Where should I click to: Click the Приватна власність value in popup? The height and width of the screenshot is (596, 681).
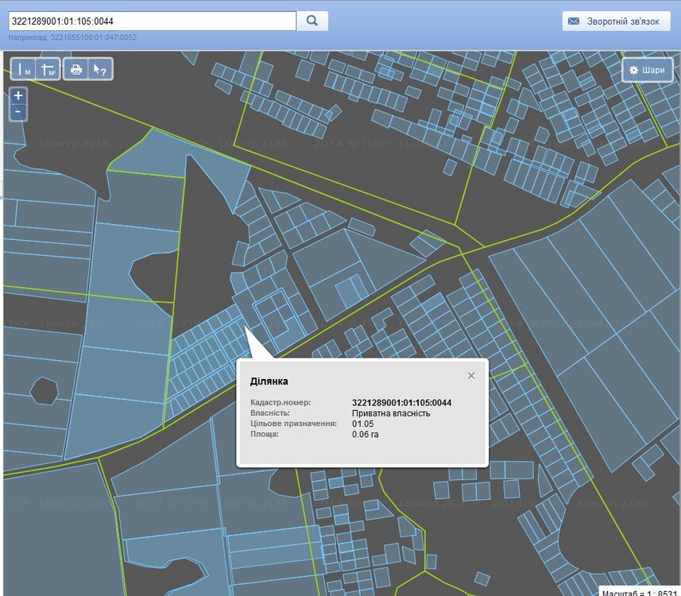click(391, 413)
